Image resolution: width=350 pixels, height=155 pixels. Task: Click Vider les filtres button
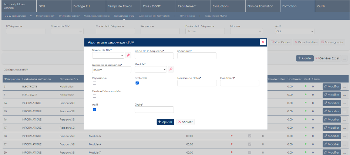coord(306,42)
